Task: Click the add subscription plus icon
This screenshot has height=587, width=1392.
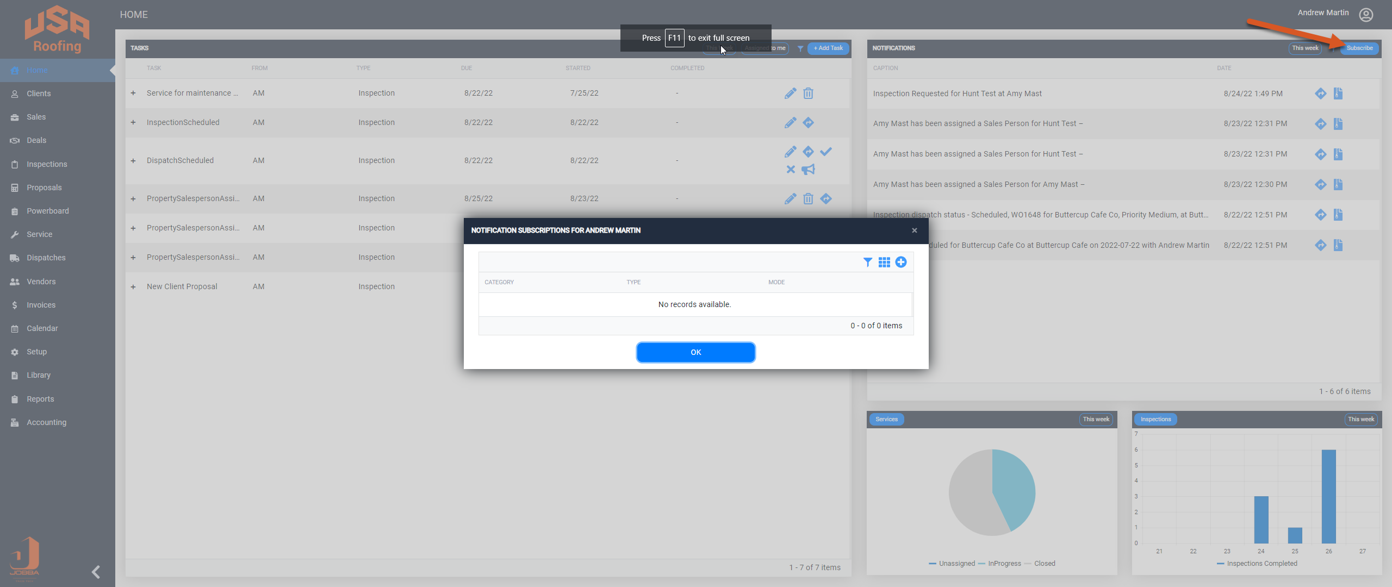Action: click(x=901, y=263)
